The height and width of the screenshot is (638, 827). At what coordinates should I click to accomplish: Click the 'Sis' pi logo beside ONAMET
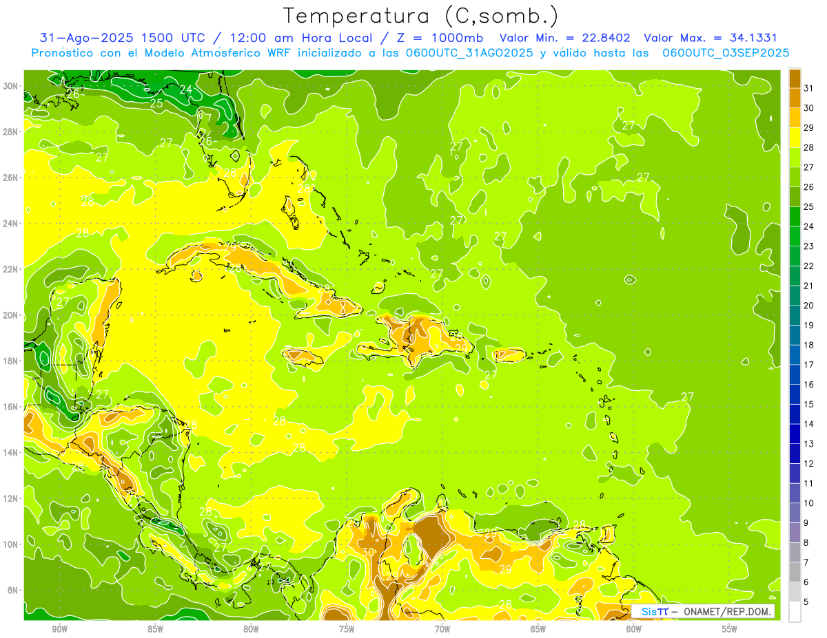[654, 611]
